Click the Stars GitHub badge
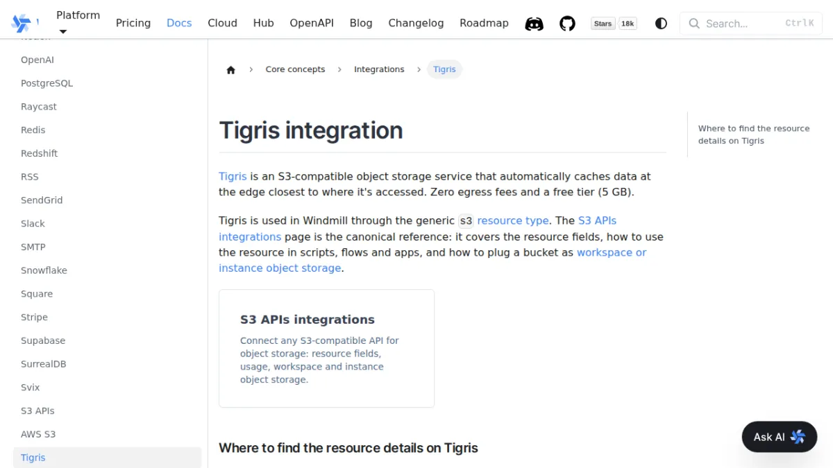Viewport: 833px width, 468px height. tap(603, 24)
